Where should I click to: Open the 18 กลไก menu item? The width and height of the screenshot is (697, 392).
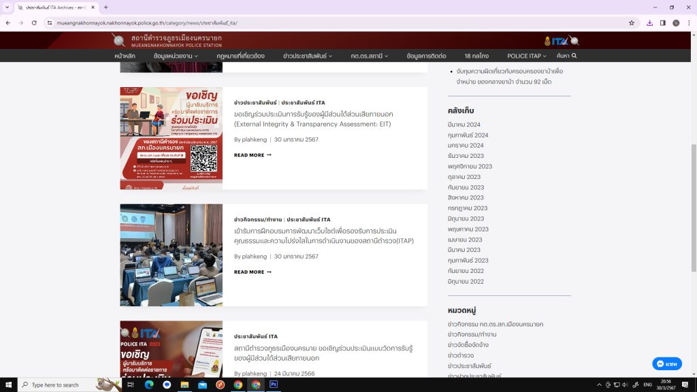coord(476,56)
